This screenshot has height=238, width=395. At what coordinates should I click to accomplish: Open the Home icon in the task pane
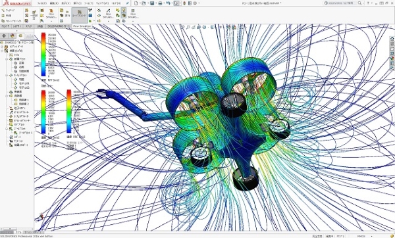[392, 39]
